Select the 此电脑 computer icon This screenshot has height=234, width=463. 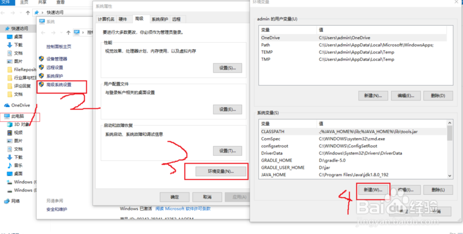click(7, 116)
